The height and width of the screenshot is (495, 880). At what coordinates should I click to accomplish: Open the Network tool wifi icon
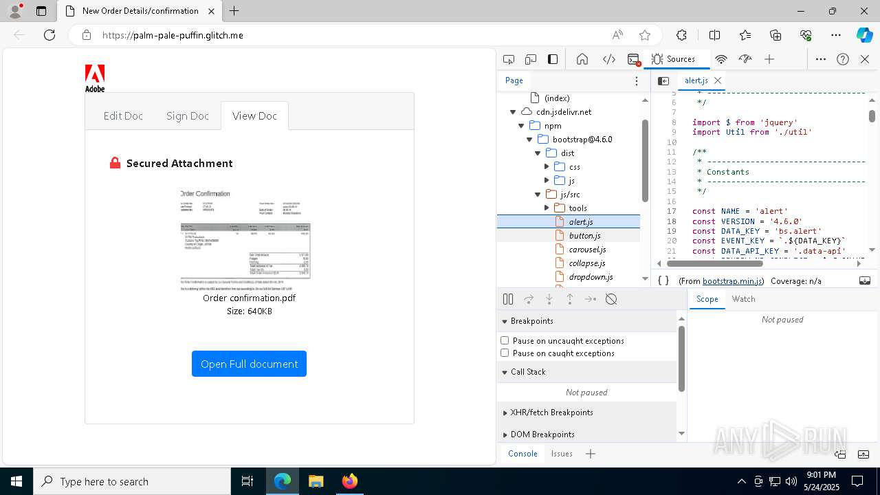[721, 59]
